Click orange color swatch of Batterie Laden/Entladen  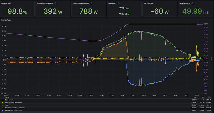click(x=2, y=108)
